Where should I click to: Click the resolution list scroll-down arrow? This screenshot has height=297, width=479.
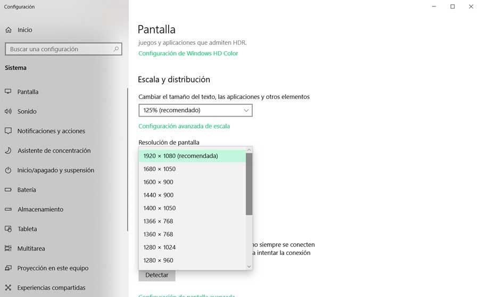[x=249, y=267]
